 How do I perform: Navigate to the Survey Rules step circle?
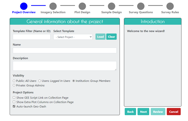(x=170, y=6)
